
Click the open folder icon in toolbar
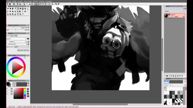click(x=10, y=4)
